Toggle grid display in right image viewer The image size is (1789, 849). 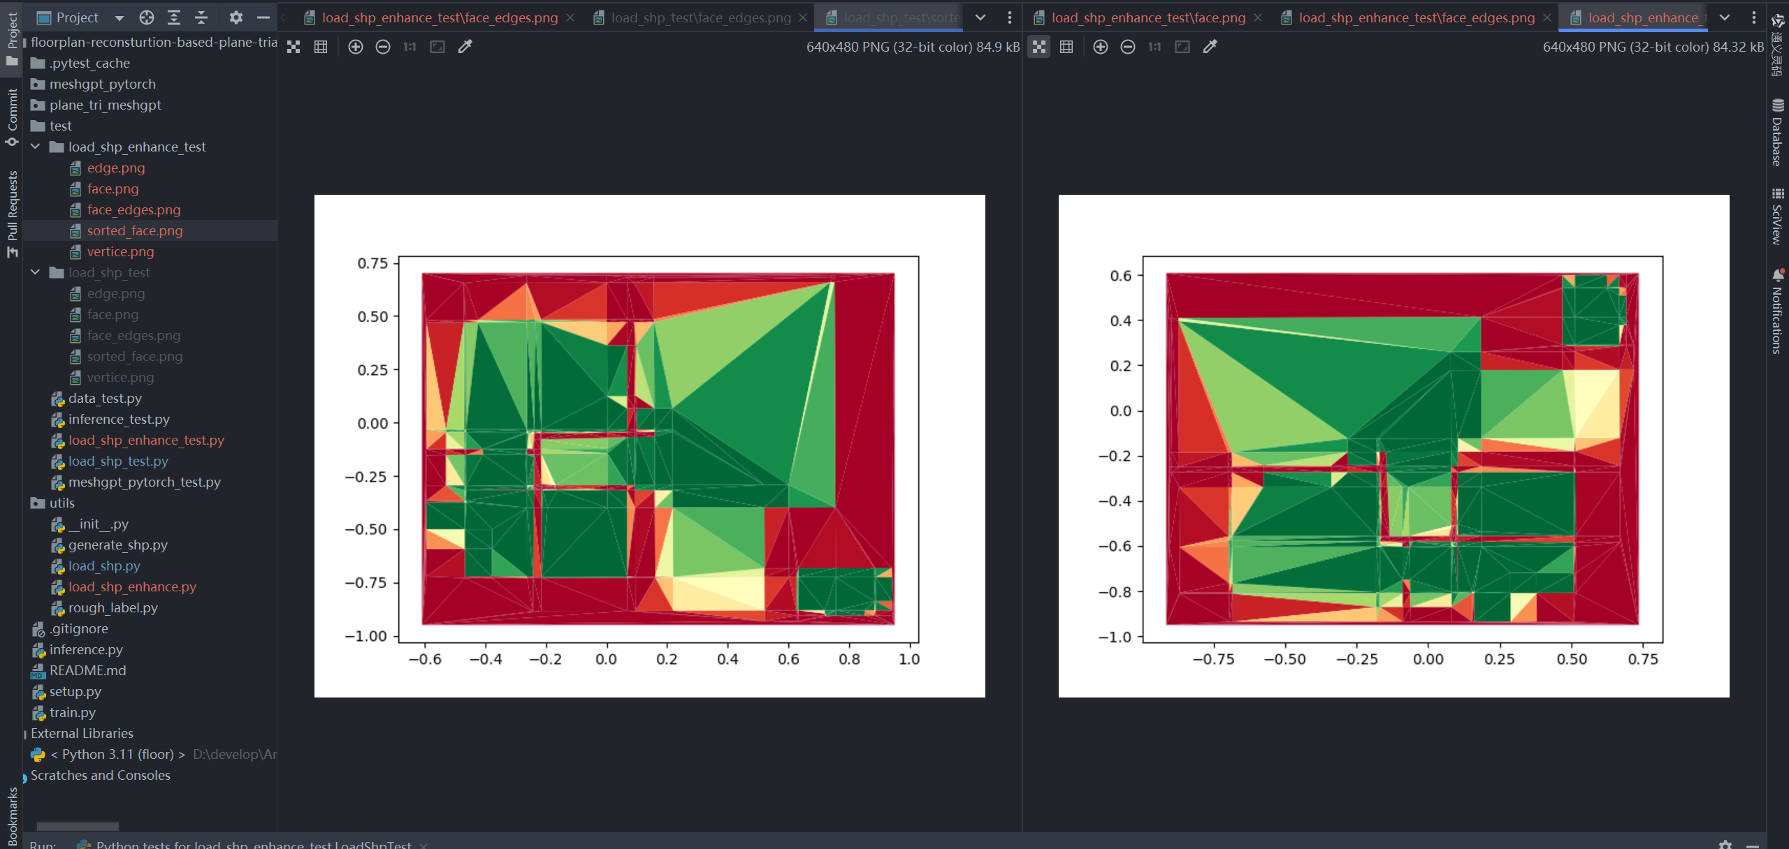(1066, 47)
